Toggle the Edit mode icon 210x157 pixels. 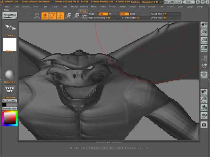tap(52, 16)
